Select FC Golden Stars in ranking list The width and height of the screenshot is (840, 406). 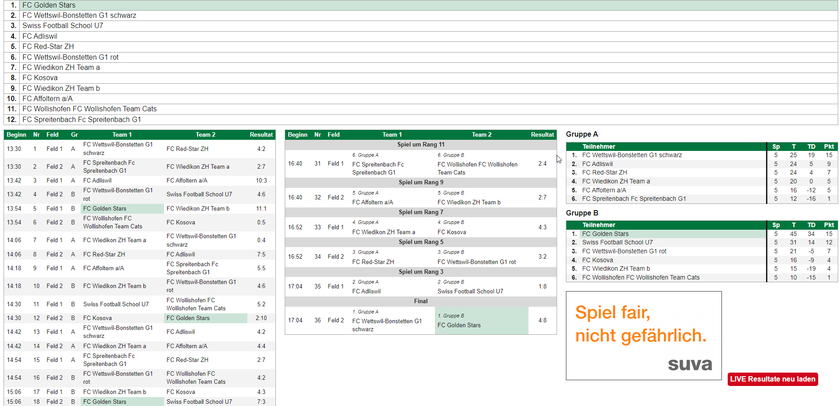49,5
